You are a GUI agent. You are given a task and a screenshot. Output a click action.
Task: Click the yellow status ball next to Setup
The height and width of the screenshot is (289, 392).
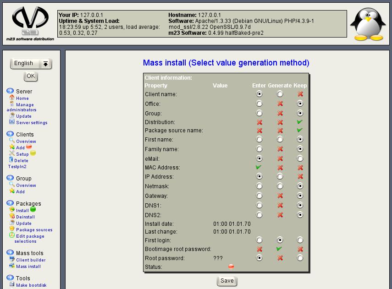pyautogui.click(x=33, y=153)
